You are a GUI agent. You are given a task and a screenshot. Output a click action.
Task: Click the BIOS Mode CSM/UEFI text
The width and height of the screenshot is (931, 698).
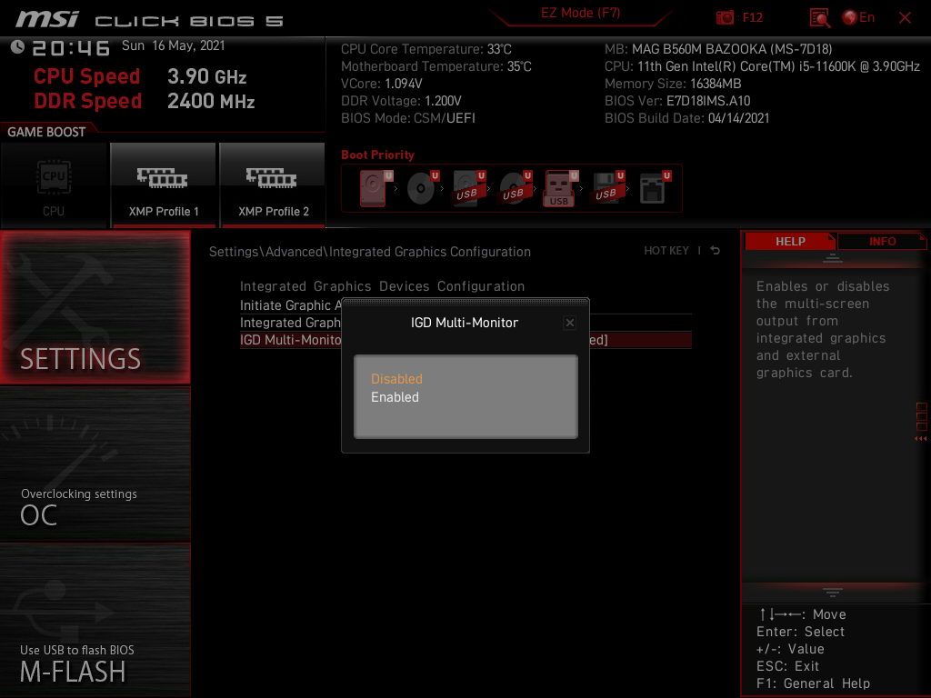[408, 118]
